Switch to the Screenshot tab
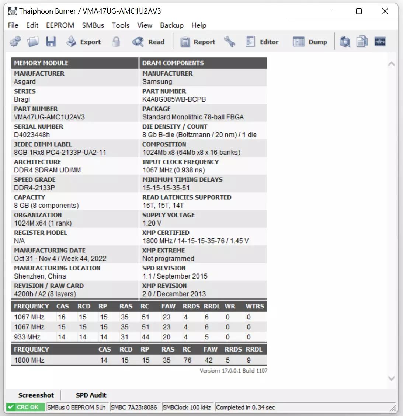 [36, 395]
